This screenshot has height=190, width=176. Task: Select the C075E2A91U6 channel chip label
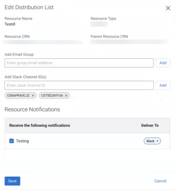(x=52, y=96)
